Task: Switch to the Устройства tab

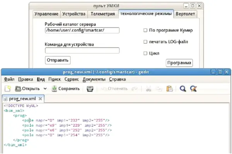Action: [x=74, y=14]
